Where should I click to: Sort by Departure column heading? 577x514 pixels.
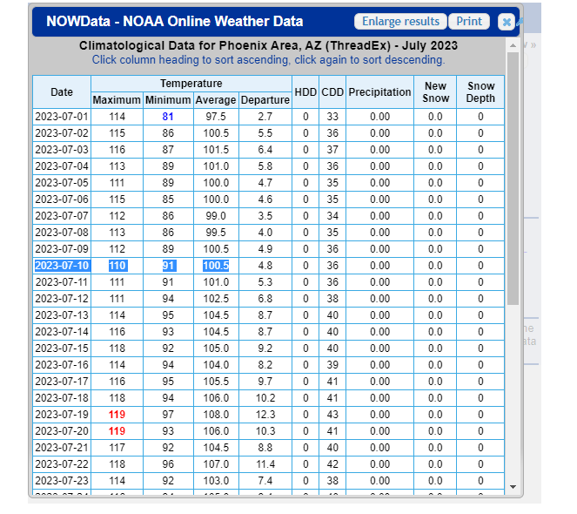(x=265, y=100)
